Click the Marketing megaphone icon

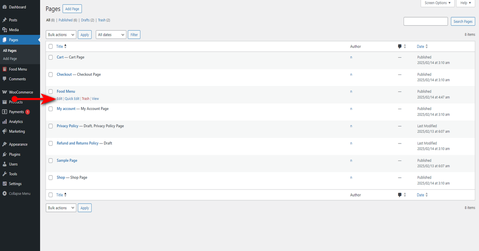[4, 131]
